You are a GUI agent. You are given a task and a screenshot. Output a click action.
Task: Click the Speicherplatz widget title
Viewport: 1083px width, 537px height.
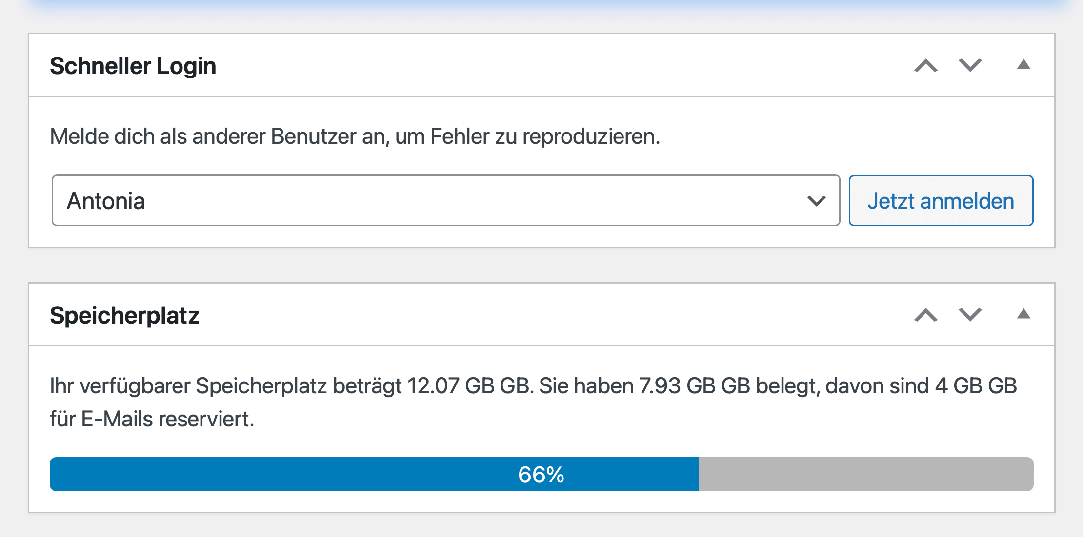point(124,315)
